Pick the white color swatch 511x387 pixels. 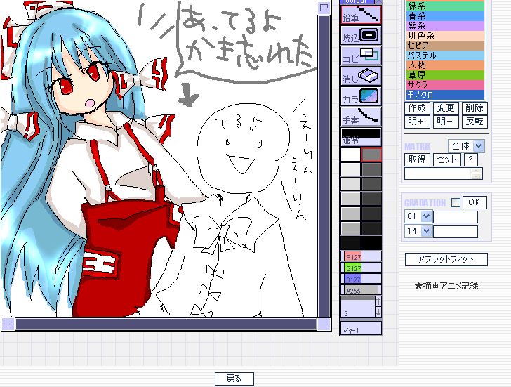[x=351, y=155]
